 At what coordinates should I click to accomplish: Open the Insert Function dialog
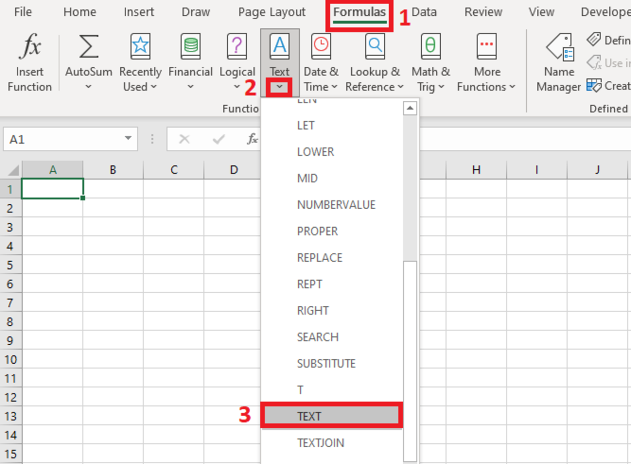tap(29, 63)
